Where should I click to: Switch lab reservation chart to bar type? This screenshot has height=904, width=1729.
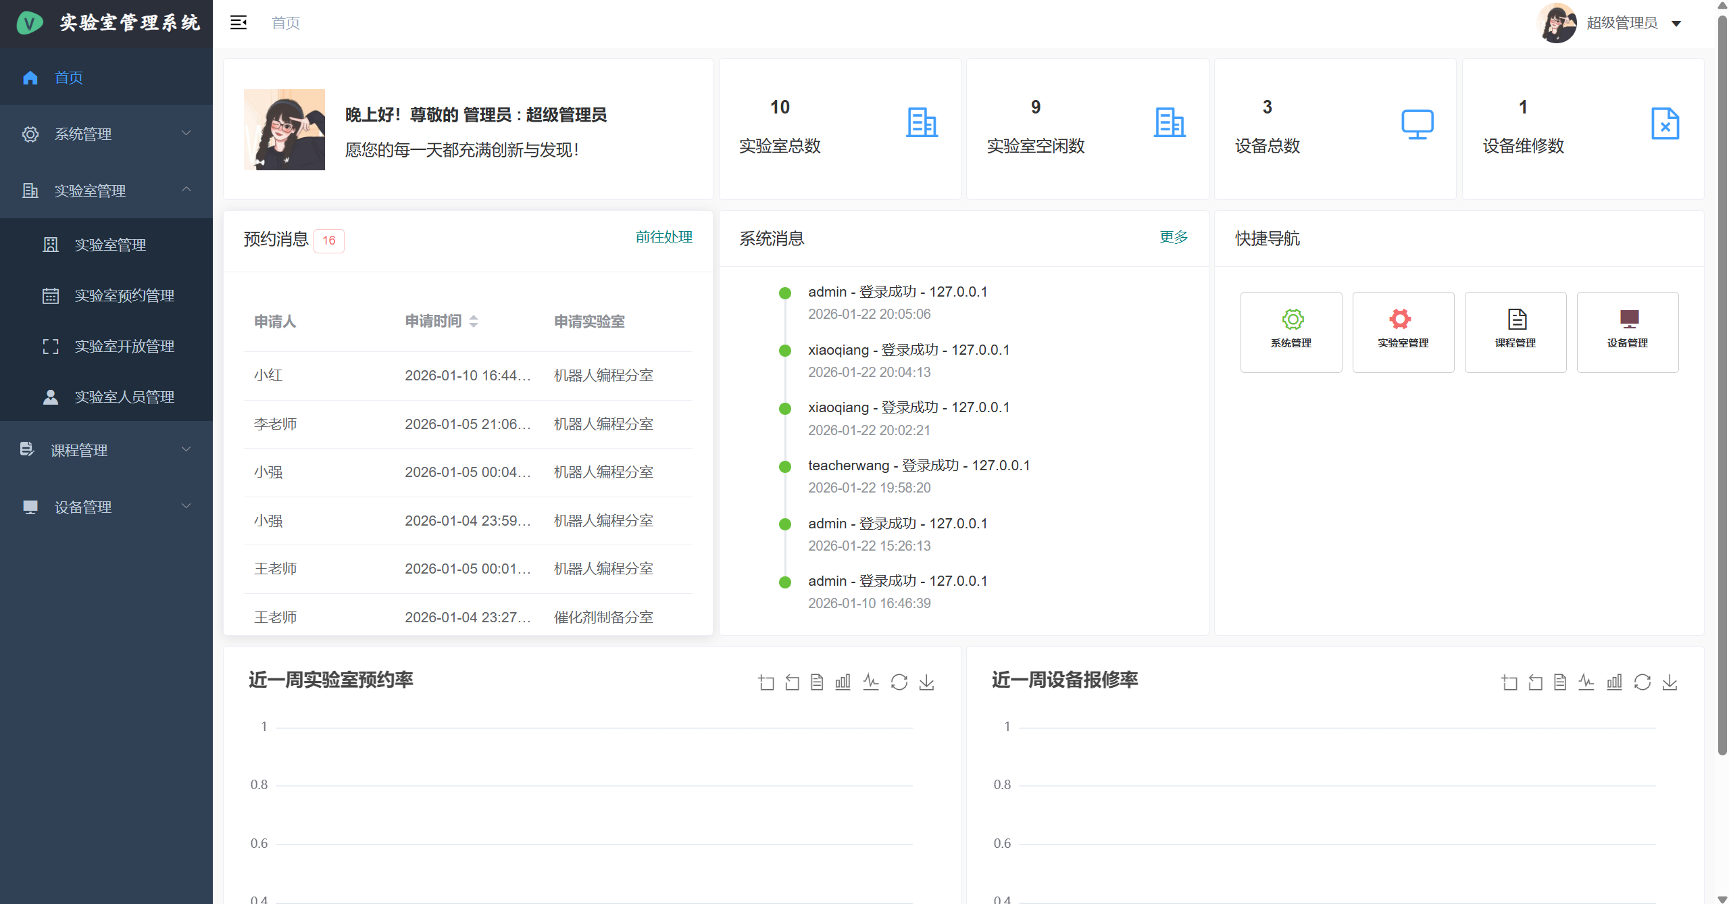[843, 682]
